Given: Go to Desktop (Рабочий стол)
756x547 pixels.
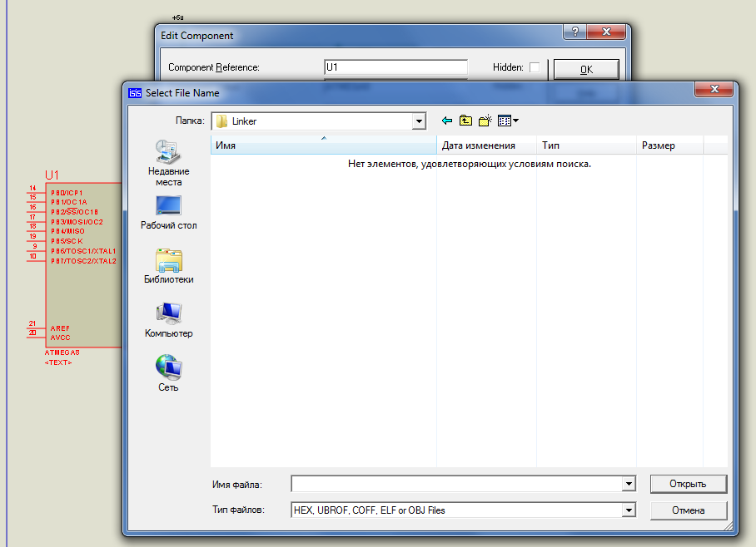Looking at the screenshot, I should tap(168, 212).
